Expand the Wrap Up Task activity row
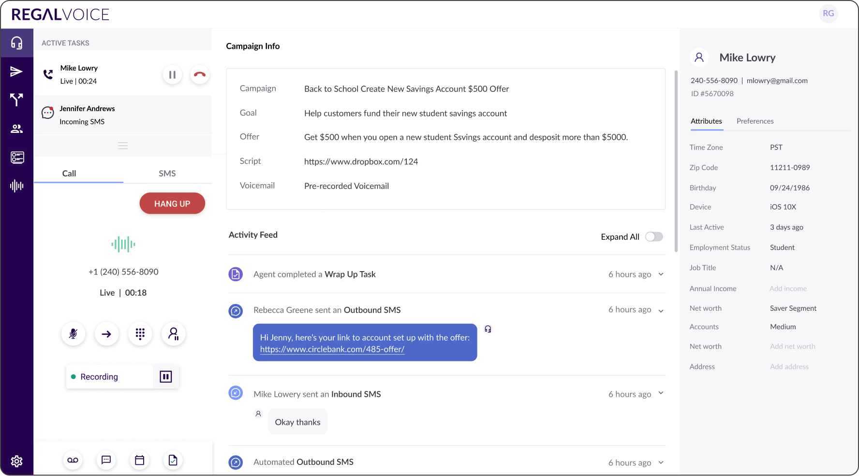 [661, 274]
